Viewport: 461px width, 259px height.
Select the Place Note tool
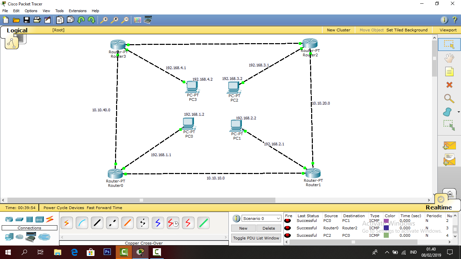449,71
